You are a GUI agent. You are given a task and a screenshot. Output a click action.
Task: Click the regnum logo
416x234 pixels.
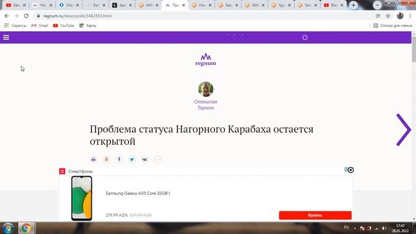(x=205, y=59)
